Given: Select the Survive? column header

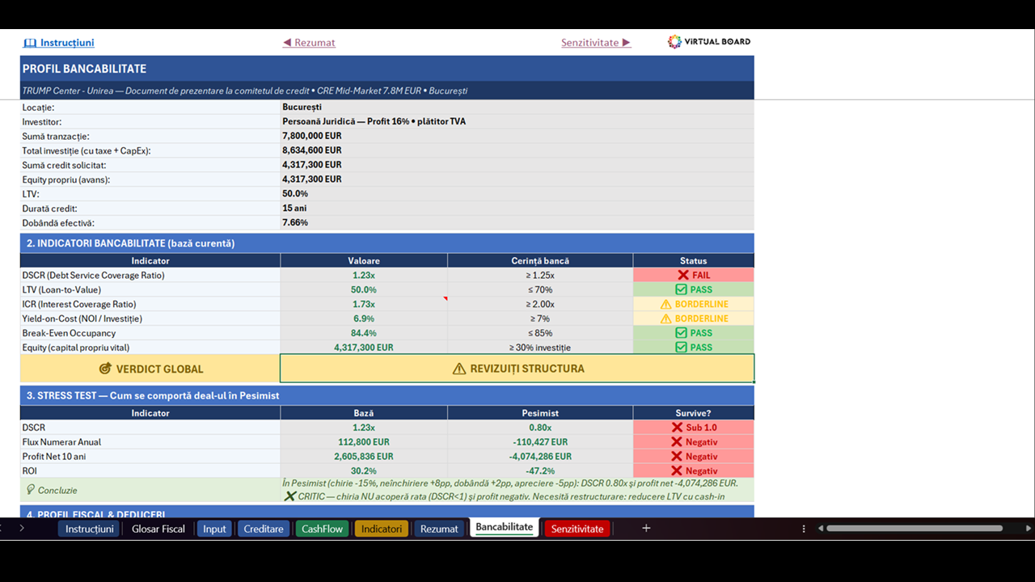Looking at the screenshot, I should [694, 413].
